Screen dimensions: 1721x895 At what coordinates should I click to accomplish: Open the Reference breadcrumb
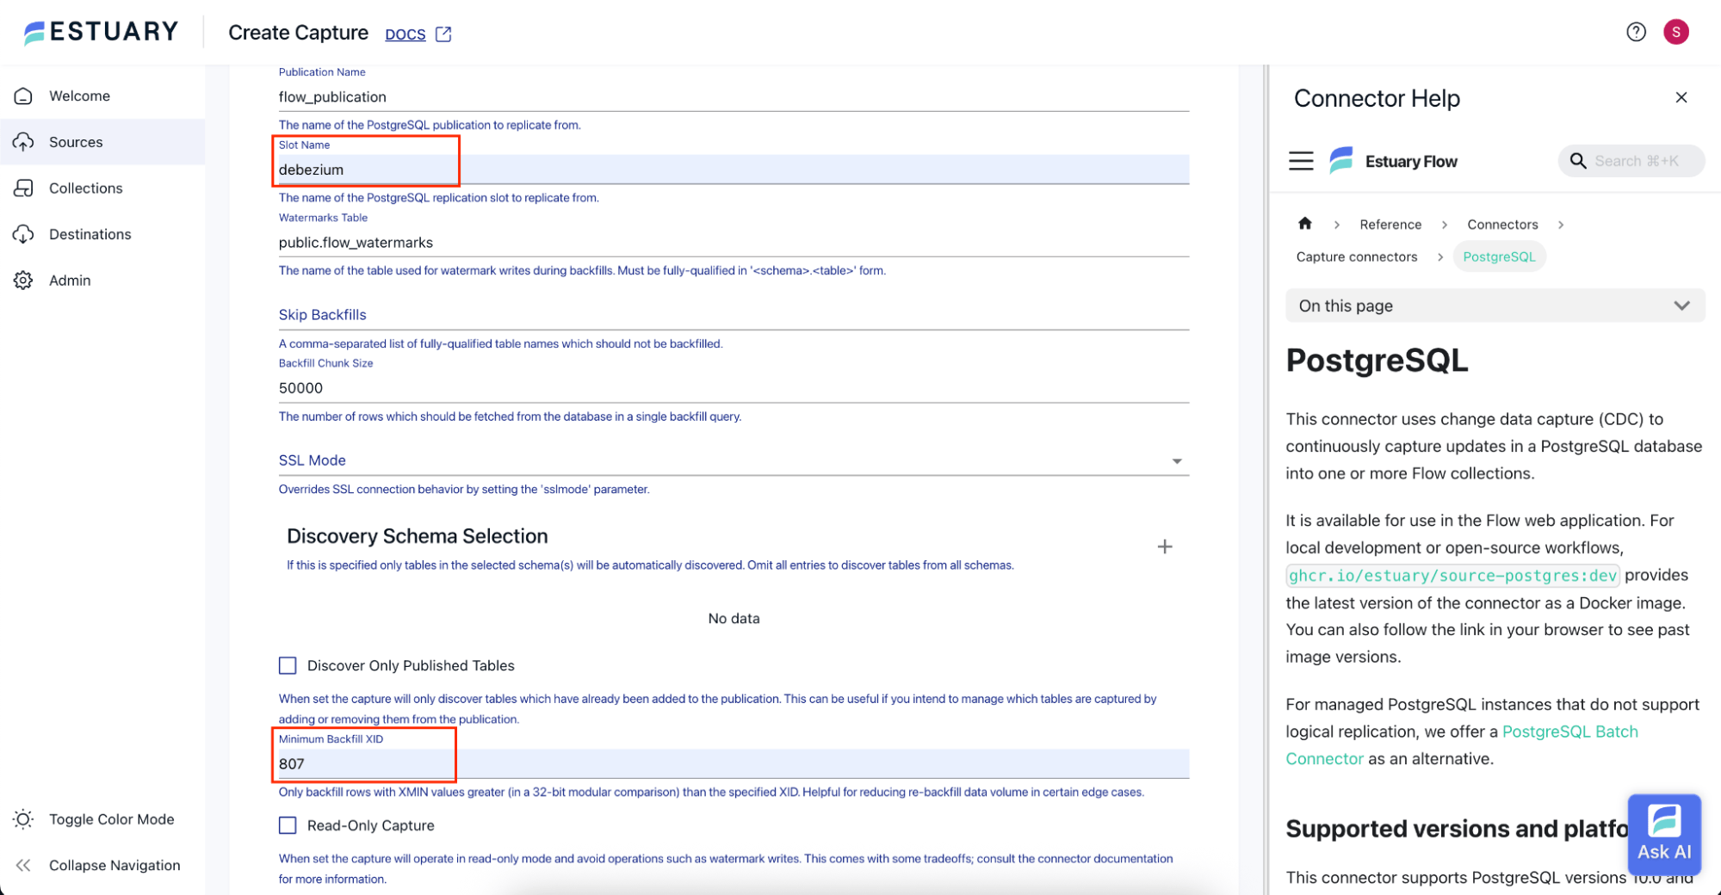[1390, 225]
